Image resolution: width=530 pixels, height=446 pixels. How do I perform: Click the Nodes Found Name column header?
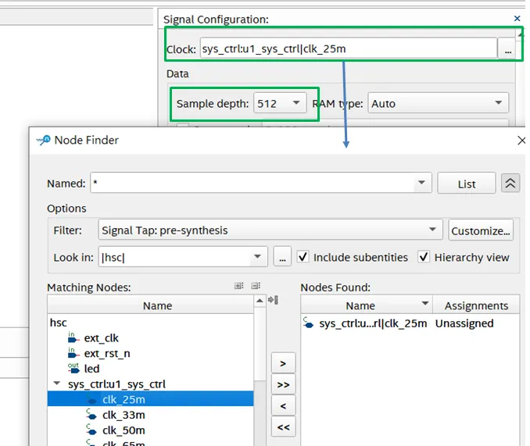(367, 305)
